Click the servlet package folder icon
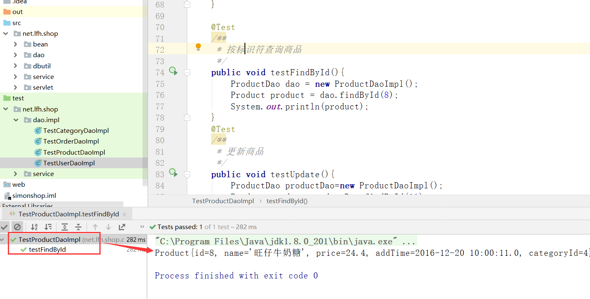590x299 pixels. [x=28, y=87]
